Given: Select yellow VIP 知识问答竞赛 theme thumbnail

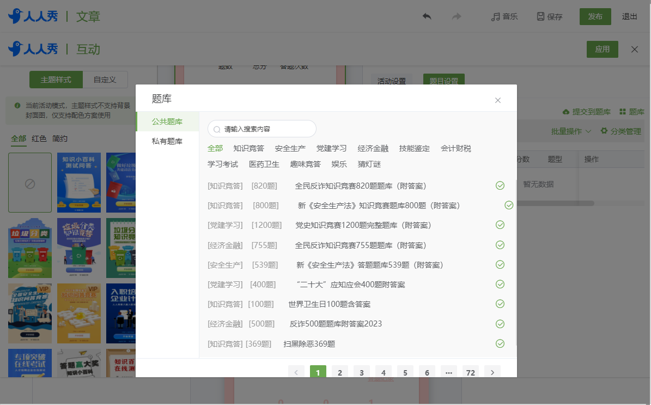Looking at the screenshot, I should [x=79, y=313].
